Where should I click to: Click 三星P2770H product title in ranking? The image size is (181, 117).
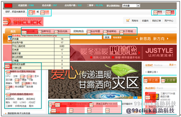click(168, 95)
